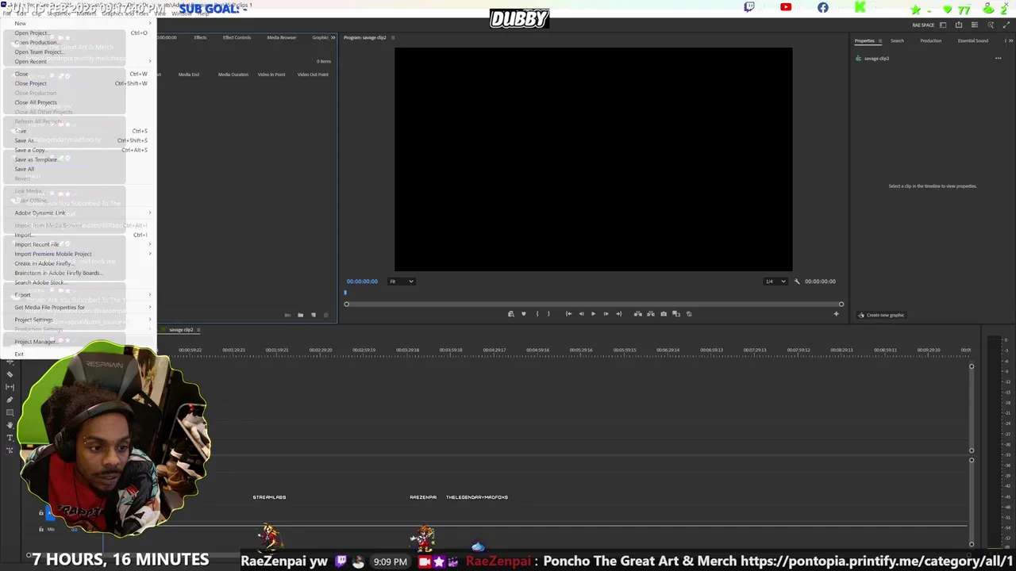Select the Hand tool
The height and width of the screenshot is (571, 1016).
tap(10, 425)
